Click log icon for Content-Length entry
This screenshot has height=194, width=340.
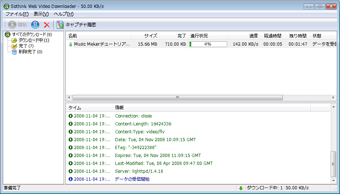click(x=70, y=124)
